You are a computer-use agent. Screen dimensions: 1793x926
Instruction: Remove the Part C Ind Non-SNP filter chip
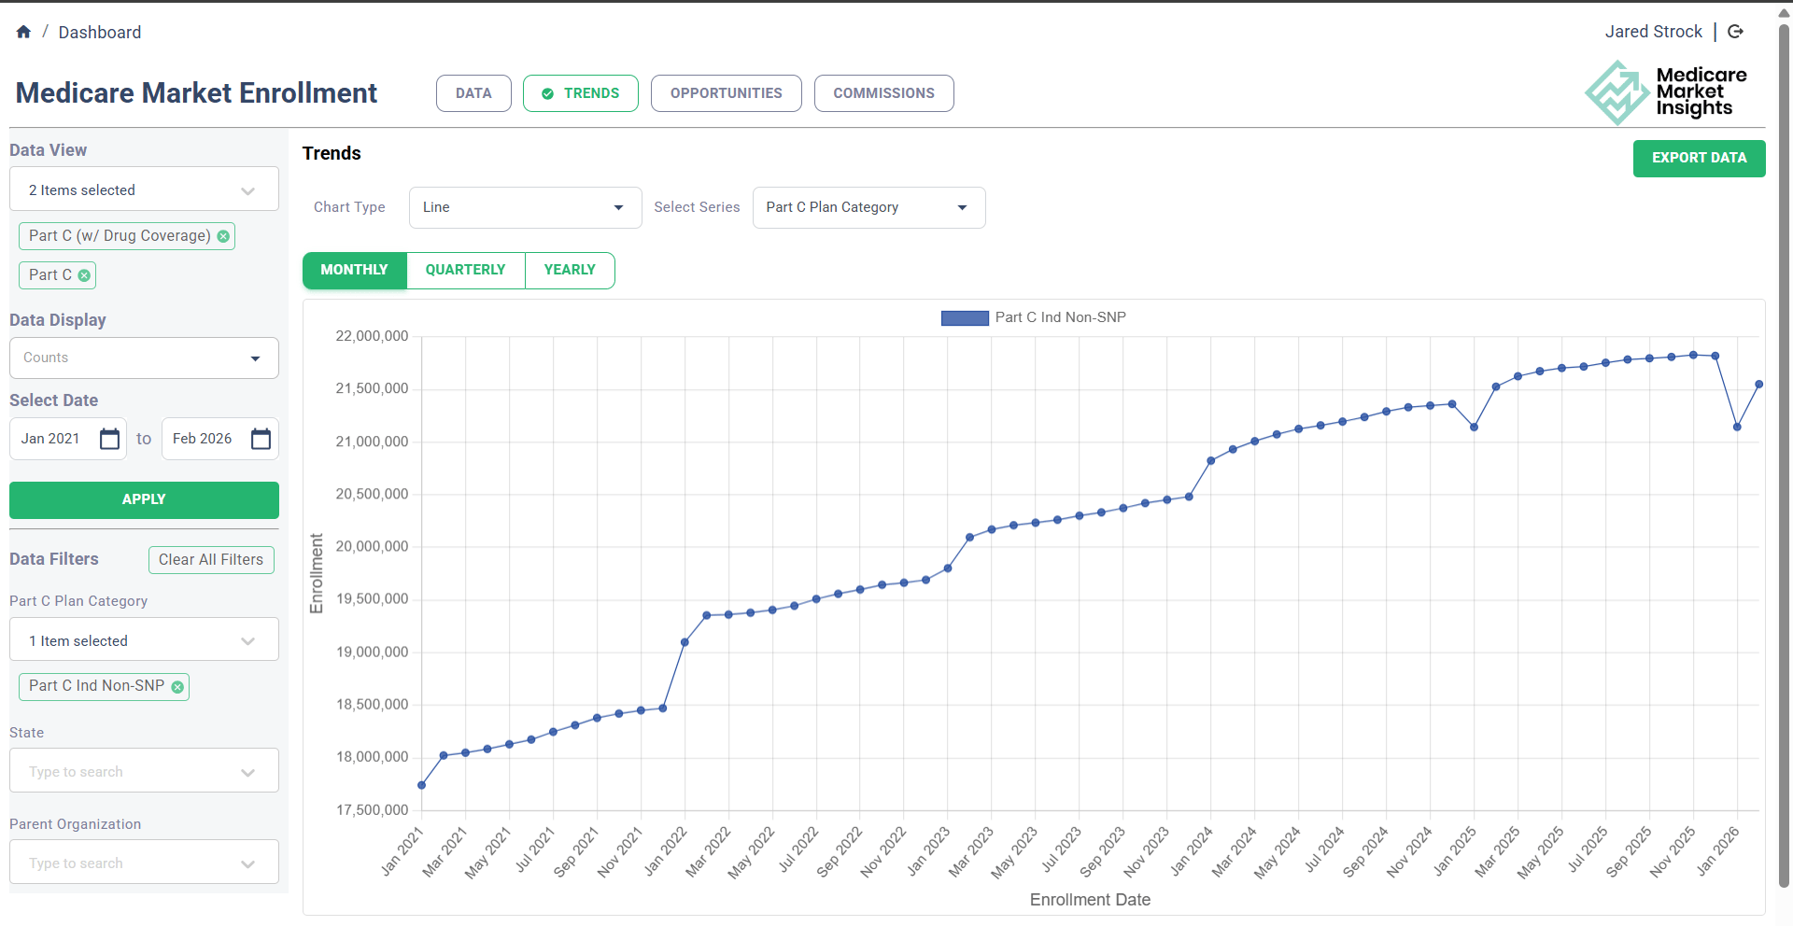(x=177, y=687)
